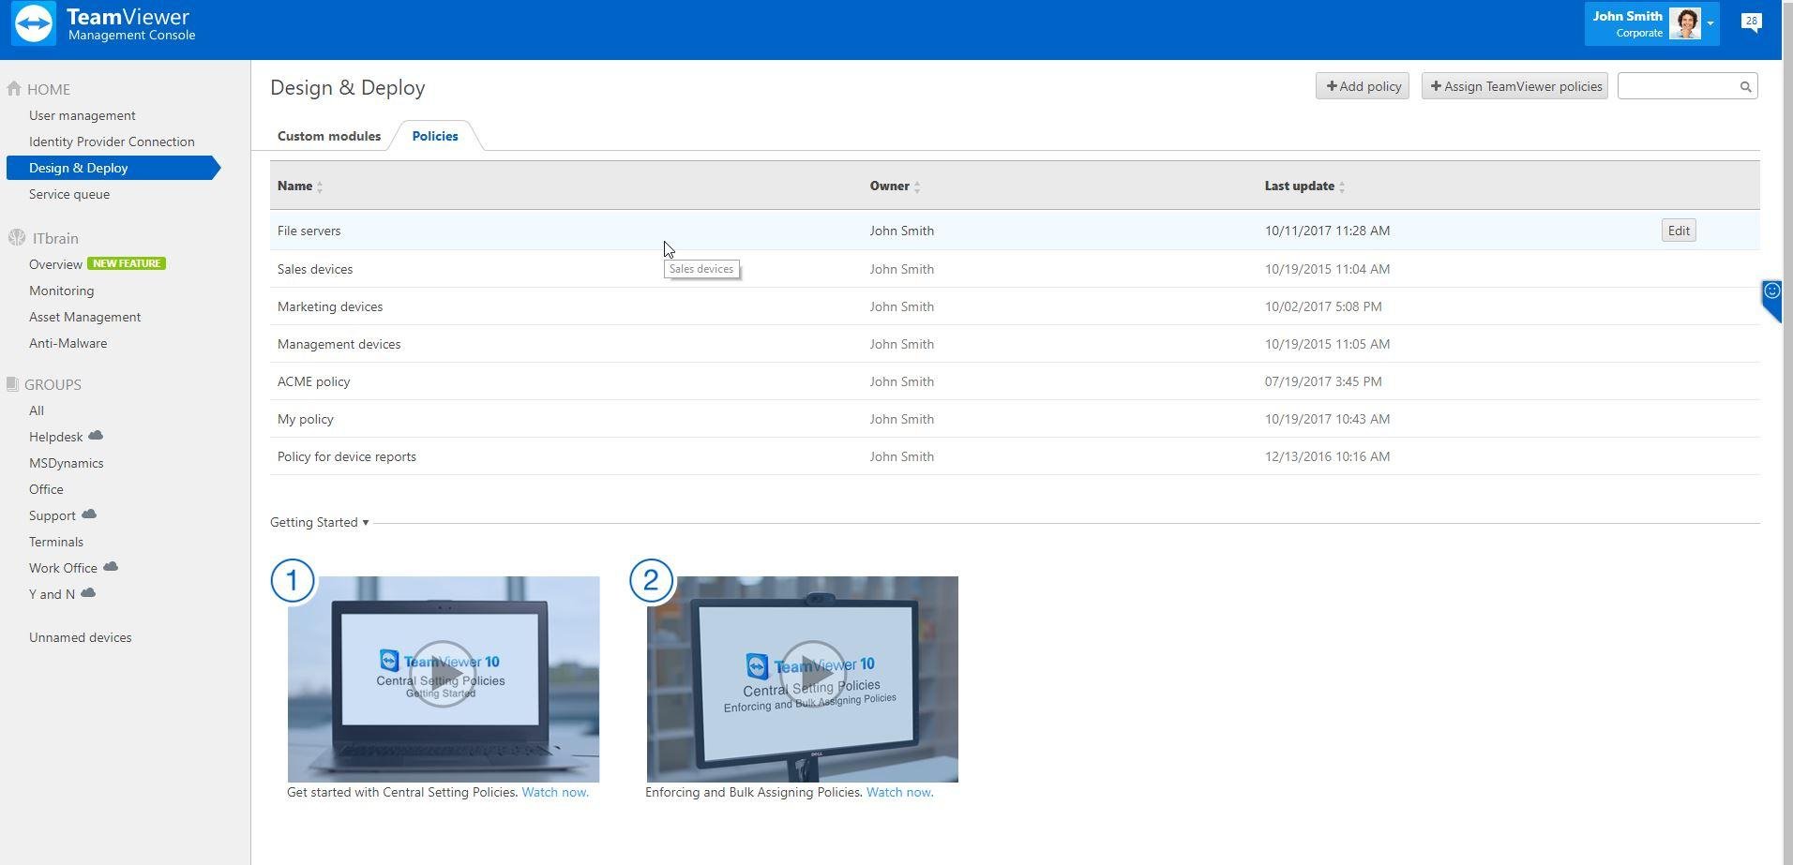Show All groups
This screenshot has height=865, width=1793.
pos(37,410)
